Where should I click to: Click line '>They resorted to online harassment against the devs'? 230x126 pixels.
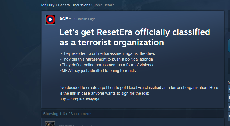pos(107,54)
